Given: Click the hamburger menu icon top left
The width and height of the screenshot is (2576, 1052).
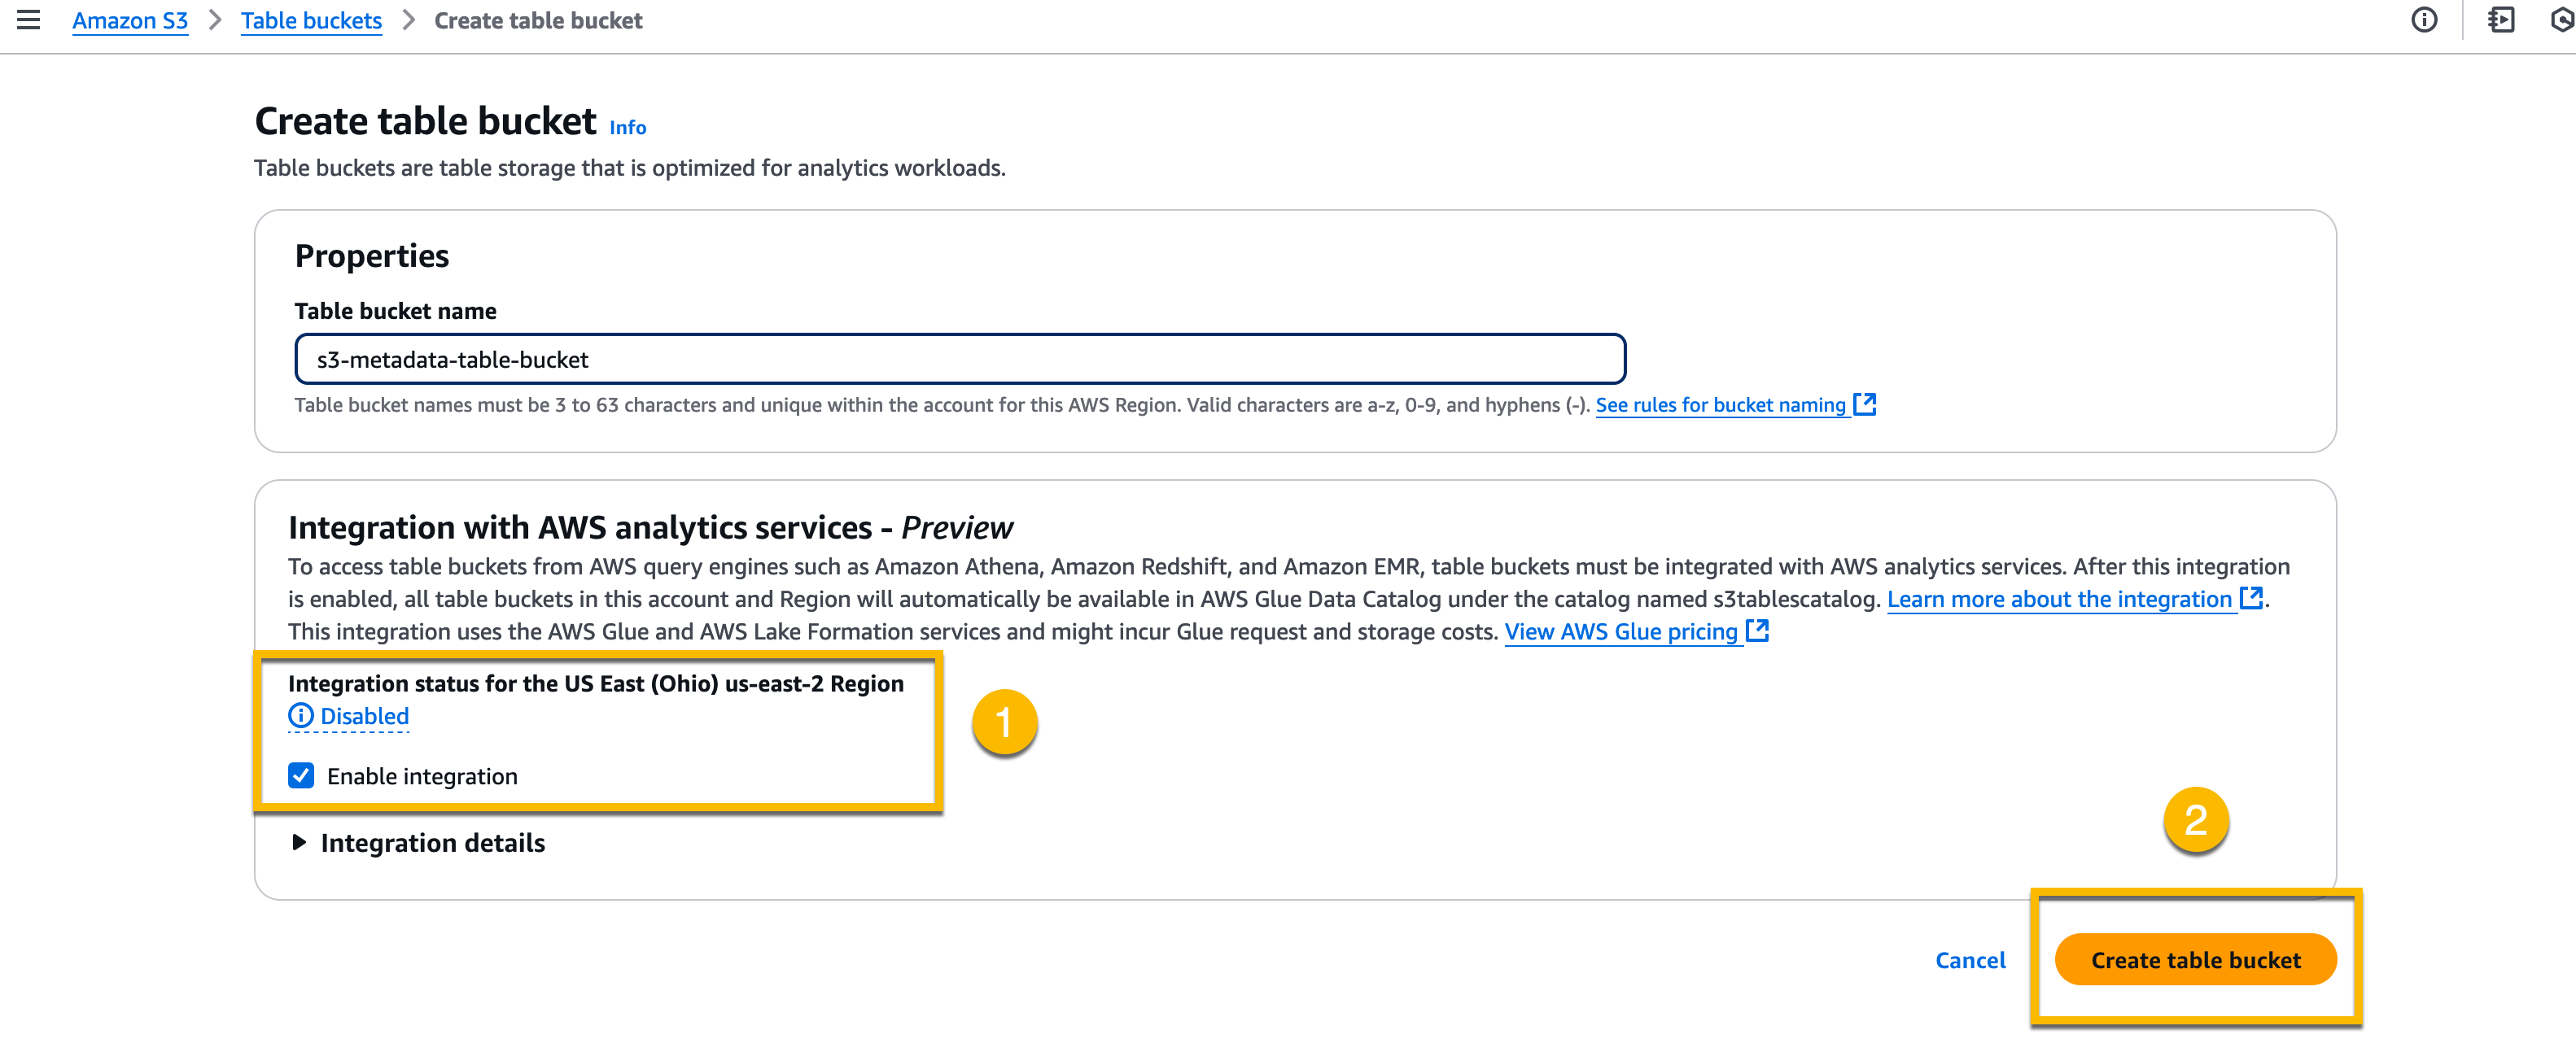Looking at the screenshot, I should coord(28,20).
